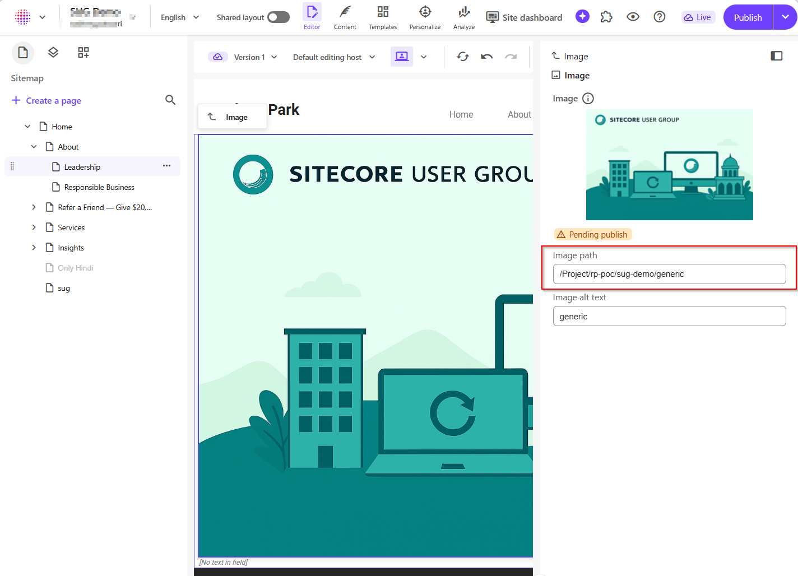798x576 pixels.
Task: Open the Content tab
Action: (x=345, y=17)
